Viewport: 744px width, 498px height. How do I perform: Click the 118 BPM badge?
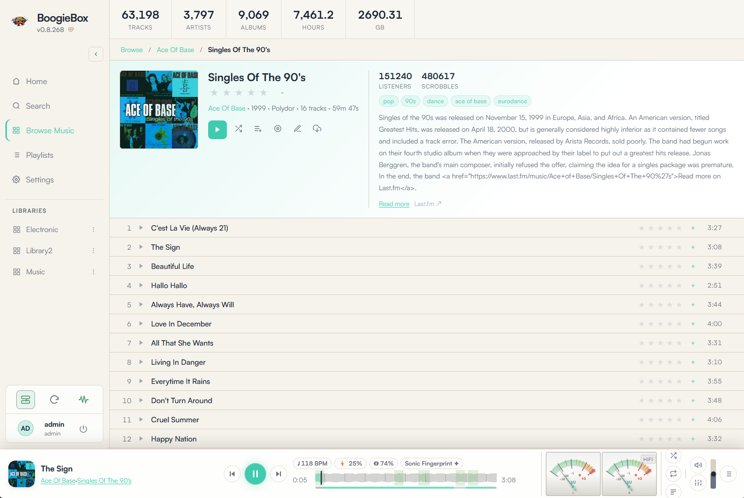click(312, 464)
